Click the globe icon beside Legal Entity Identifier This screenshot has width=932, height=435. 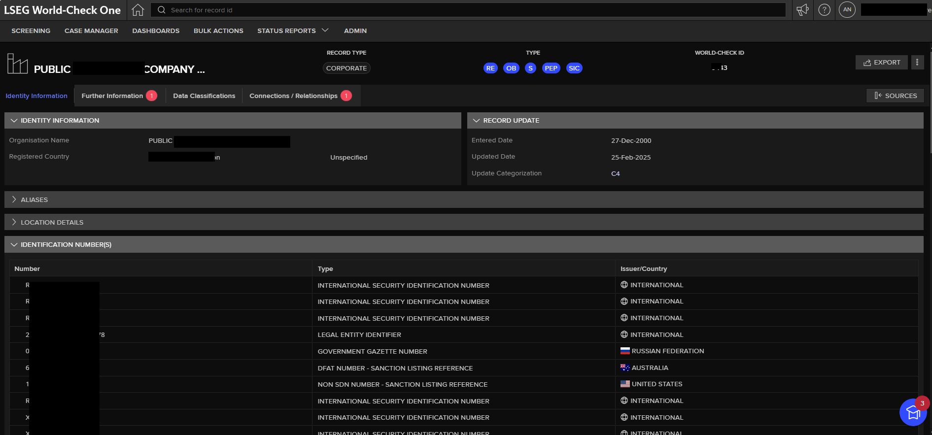coord(624,335)
